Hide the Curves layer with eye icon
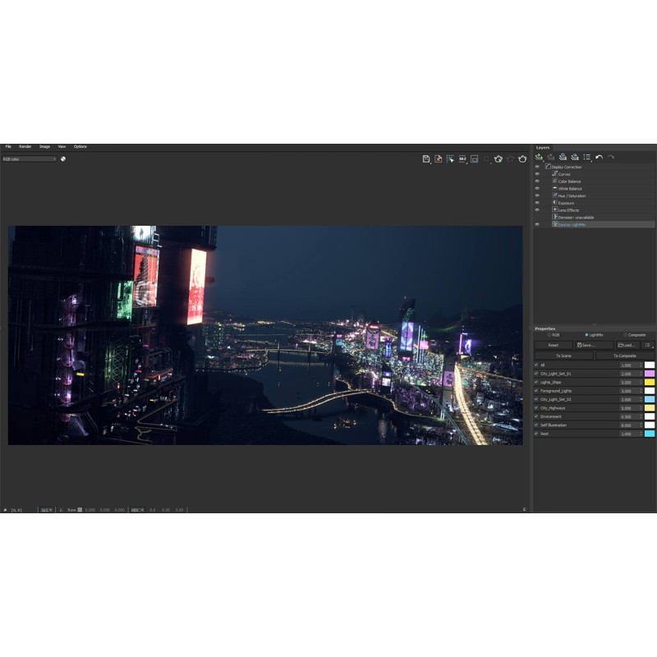657x657 pixels. [x=537, y=174]
